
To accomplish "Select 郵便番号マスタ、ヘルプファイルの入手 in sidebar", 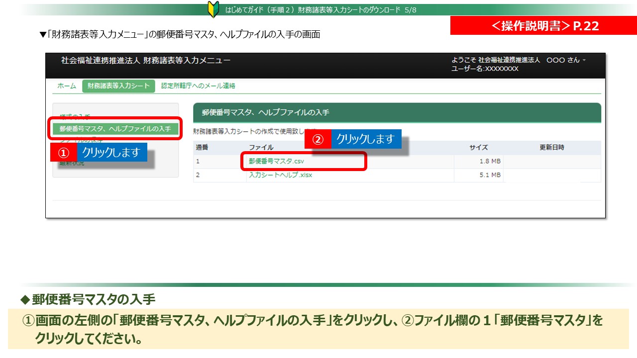I will [x=115, y=129].
